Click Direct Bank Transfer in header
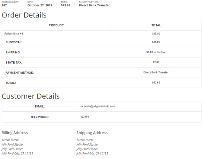 94,5
